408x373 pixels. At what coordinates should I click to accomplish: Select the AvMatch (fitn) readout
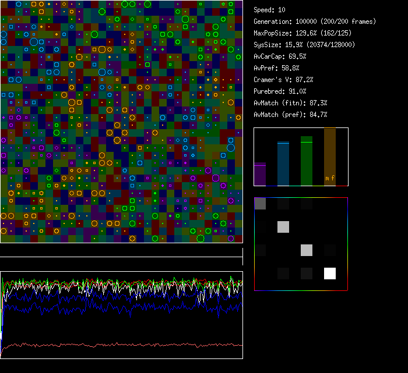pyautogui.click(x=290, y=103)
